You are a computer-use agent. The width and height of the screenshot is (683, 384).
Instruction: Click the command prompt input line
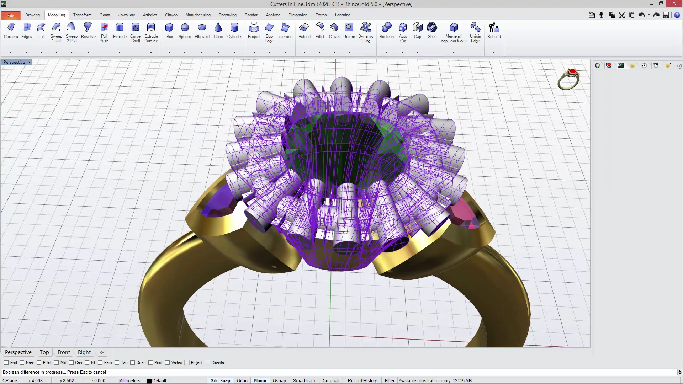click(340, 372)
